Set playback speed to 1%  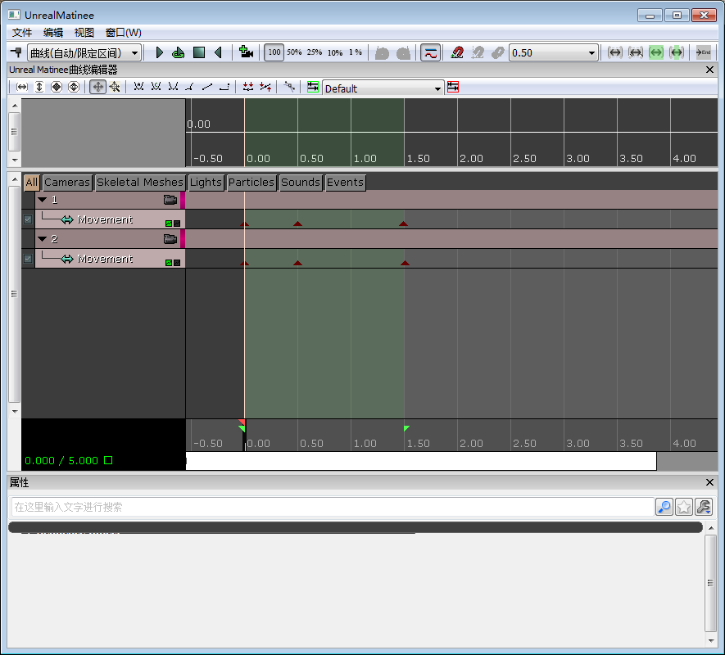(x=355, y=52)
